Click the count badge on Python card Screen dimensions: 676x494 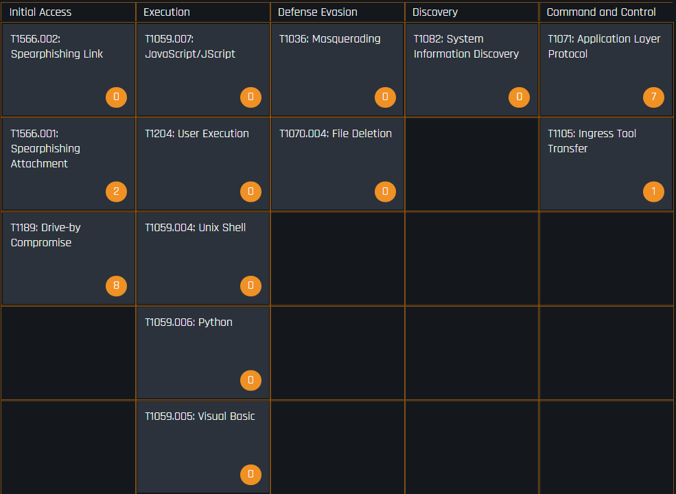click(250, 380)
